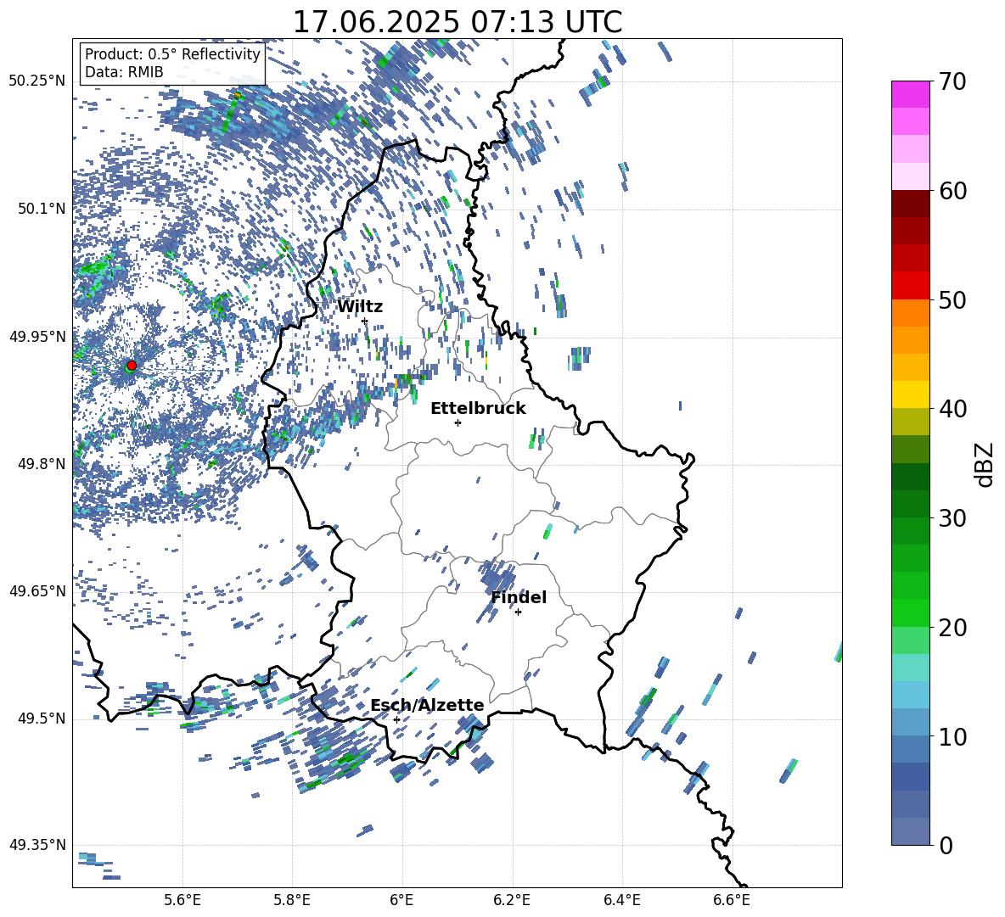Image resolution: width=1005 pixels, height=917 pixels.
Task: Click the plot title 17.06.2025 07:13 UTC
Action: (458, 22)
